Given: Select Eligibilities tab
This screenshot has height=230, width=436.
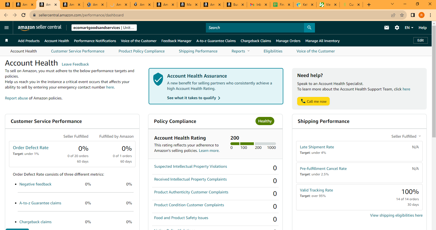Looking at the screenshot, I should [x=273, y=51].
